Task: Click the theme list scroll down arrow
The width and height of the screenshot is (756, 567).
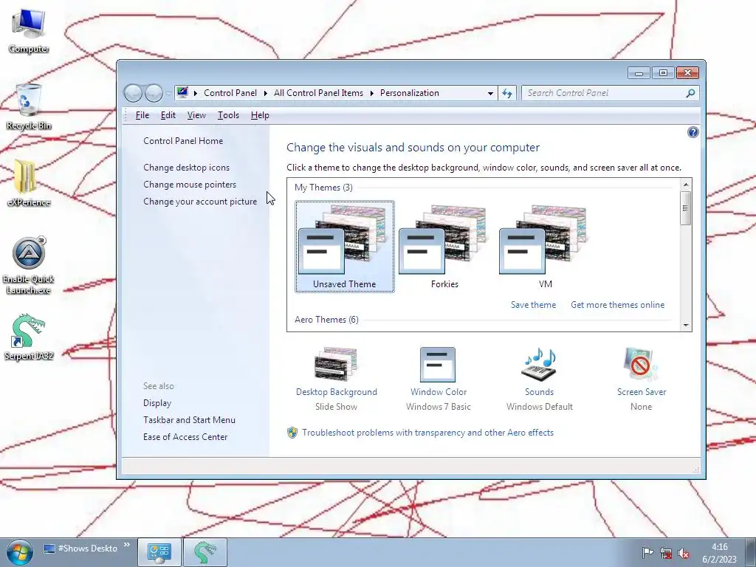Action: tap(686, 326)
